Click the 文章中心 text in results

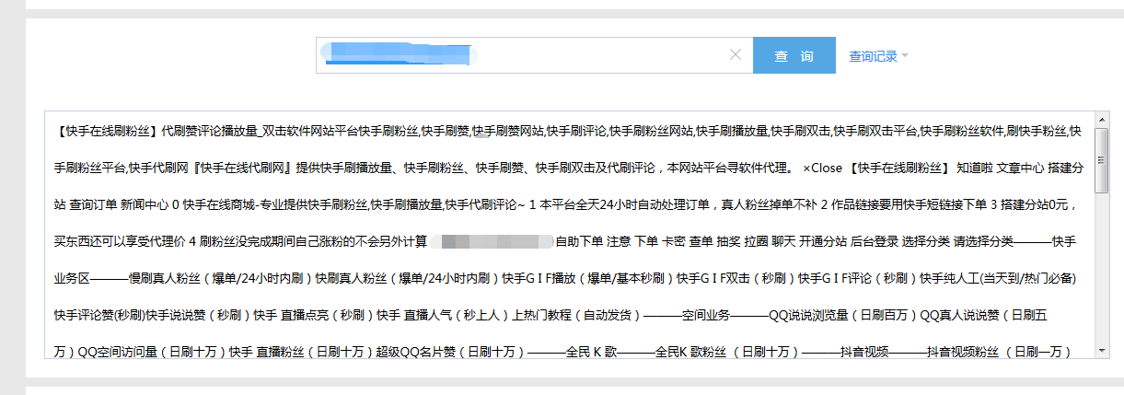click(1020, 168)
